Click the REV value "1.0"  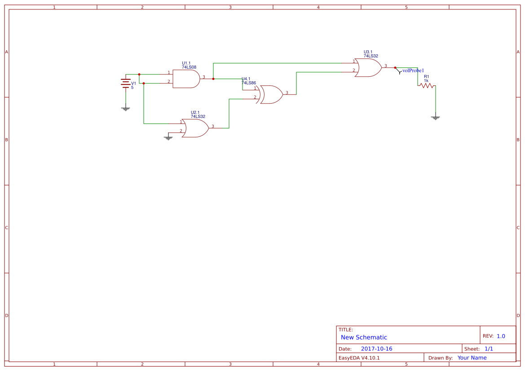pos(501,336)
